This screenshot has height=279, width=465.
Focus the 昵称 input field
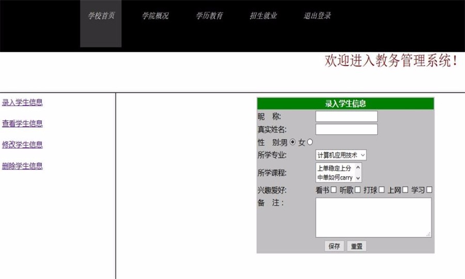coord(346,117)
